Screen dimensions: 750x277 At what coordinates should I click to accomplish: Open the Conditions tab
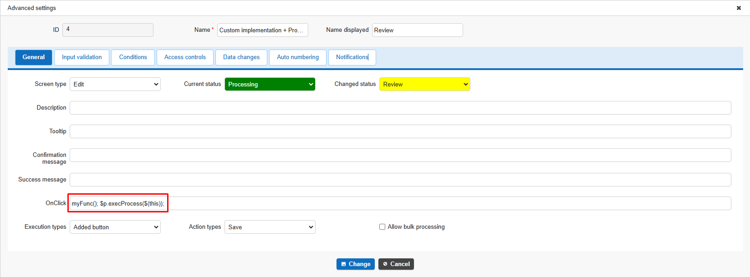pos(133,57)
